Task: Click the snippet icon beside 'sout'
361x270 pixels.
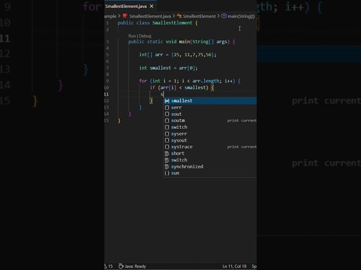Action: [x=167, y=114]
